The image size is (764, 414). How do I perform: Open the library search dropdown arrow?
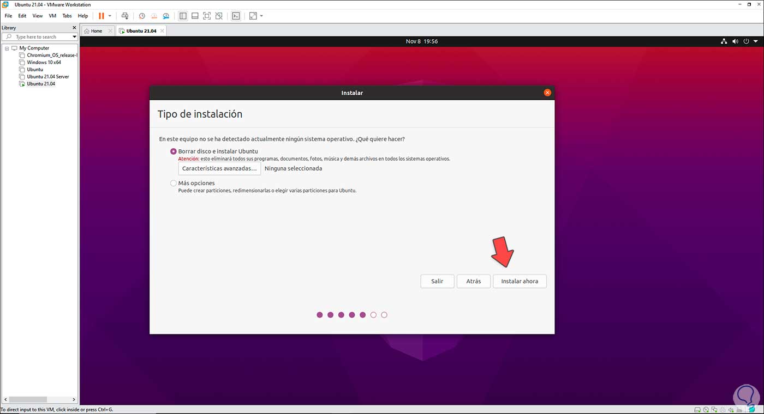pos(75,36)
